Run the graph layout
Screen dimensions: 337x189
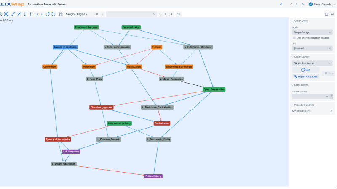(x=306, y=70)
